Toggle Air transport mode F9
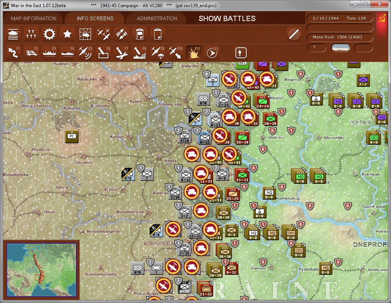This screenshot has height=303, width=391. click(x=158, y=53)
